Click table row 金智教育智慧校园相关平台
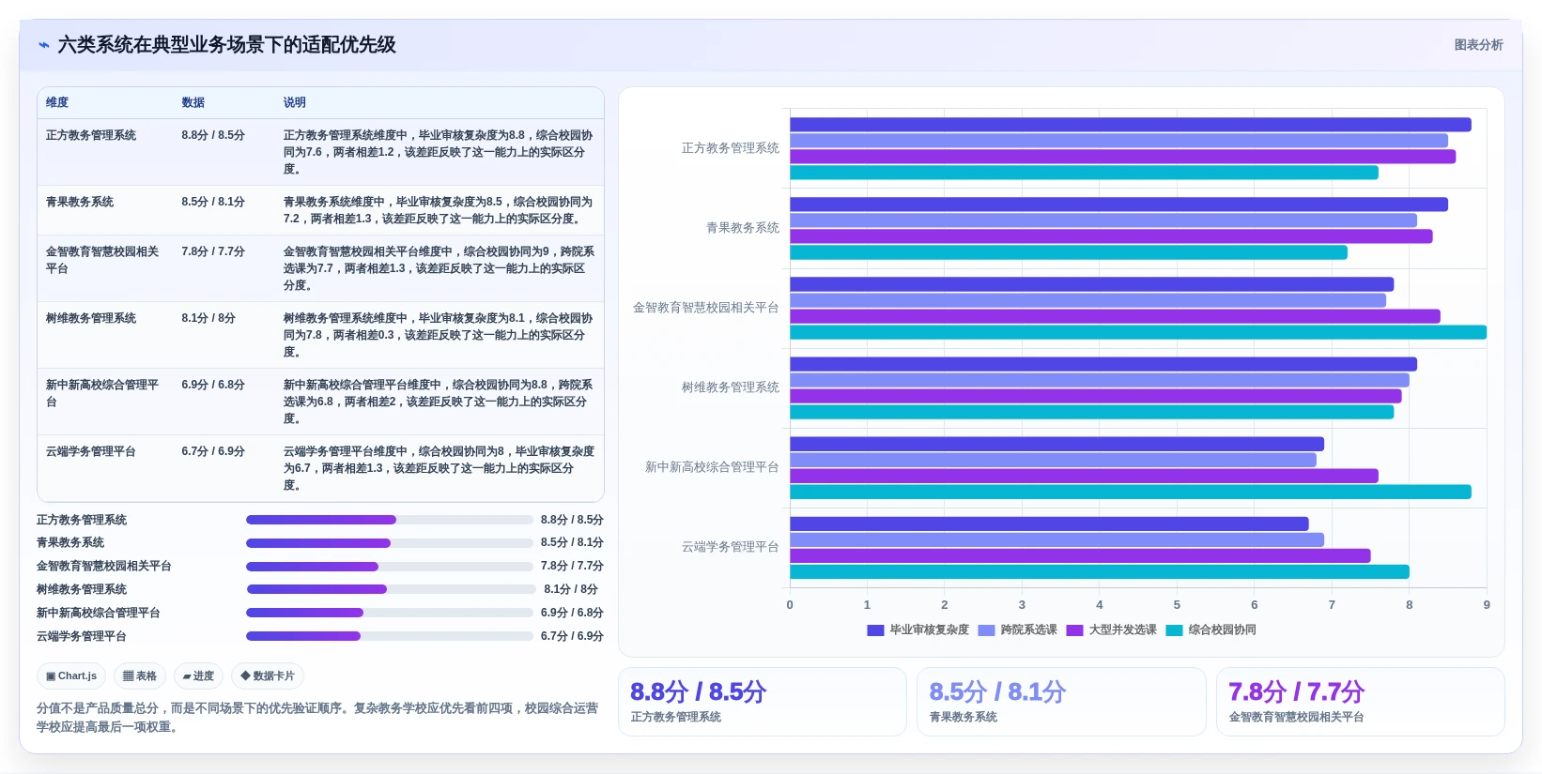The height and width of the screenshot is (774, 1542). (320, 268)
